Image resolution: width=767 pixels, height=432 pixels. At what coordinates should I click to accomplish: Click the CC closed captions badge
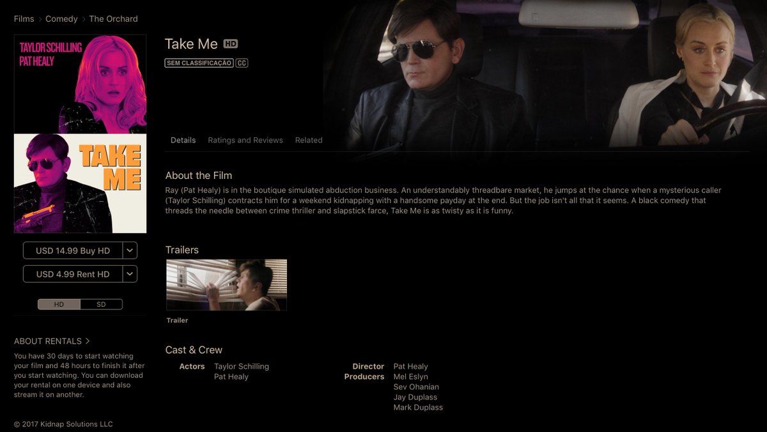pos(242,63)
